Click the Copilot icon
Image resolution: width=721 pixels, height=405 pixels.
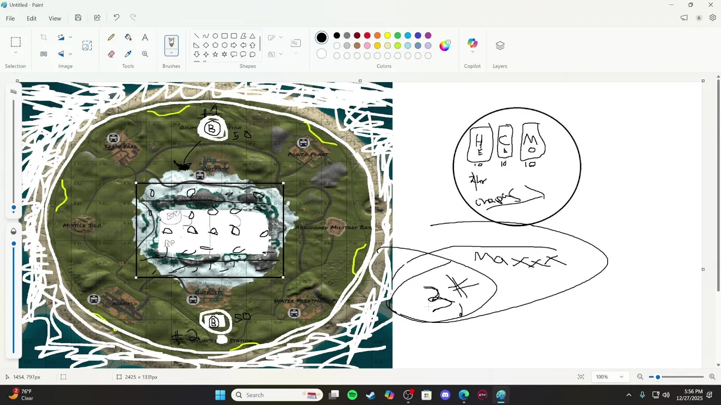click(x=472, y=43)
